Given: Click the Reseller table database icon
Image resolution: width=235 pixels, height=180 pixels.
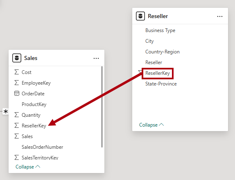Looking at the screenshot, I should pos(140,16).
